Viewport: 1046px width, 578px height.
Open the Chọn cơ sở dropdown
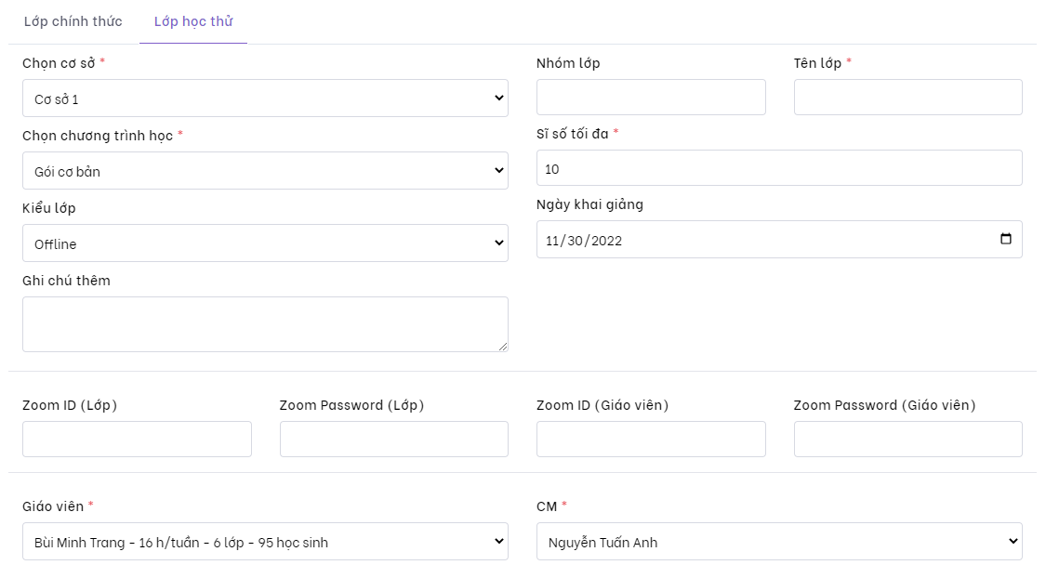click(x=265, y=98)
